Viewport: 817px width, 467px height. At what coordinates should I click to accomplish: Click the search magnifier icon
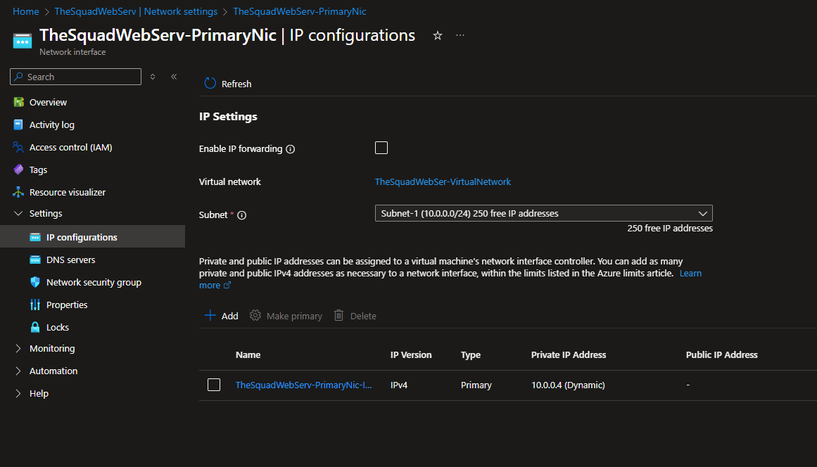coord(19,77)
